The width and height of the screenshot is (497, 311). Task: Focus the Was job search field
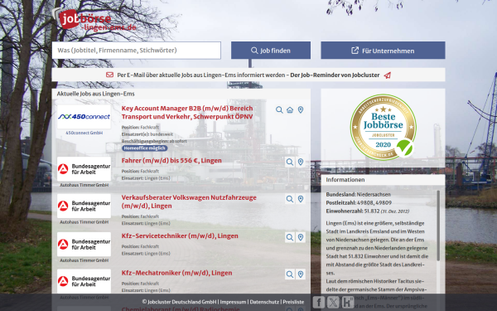[137, 50]
